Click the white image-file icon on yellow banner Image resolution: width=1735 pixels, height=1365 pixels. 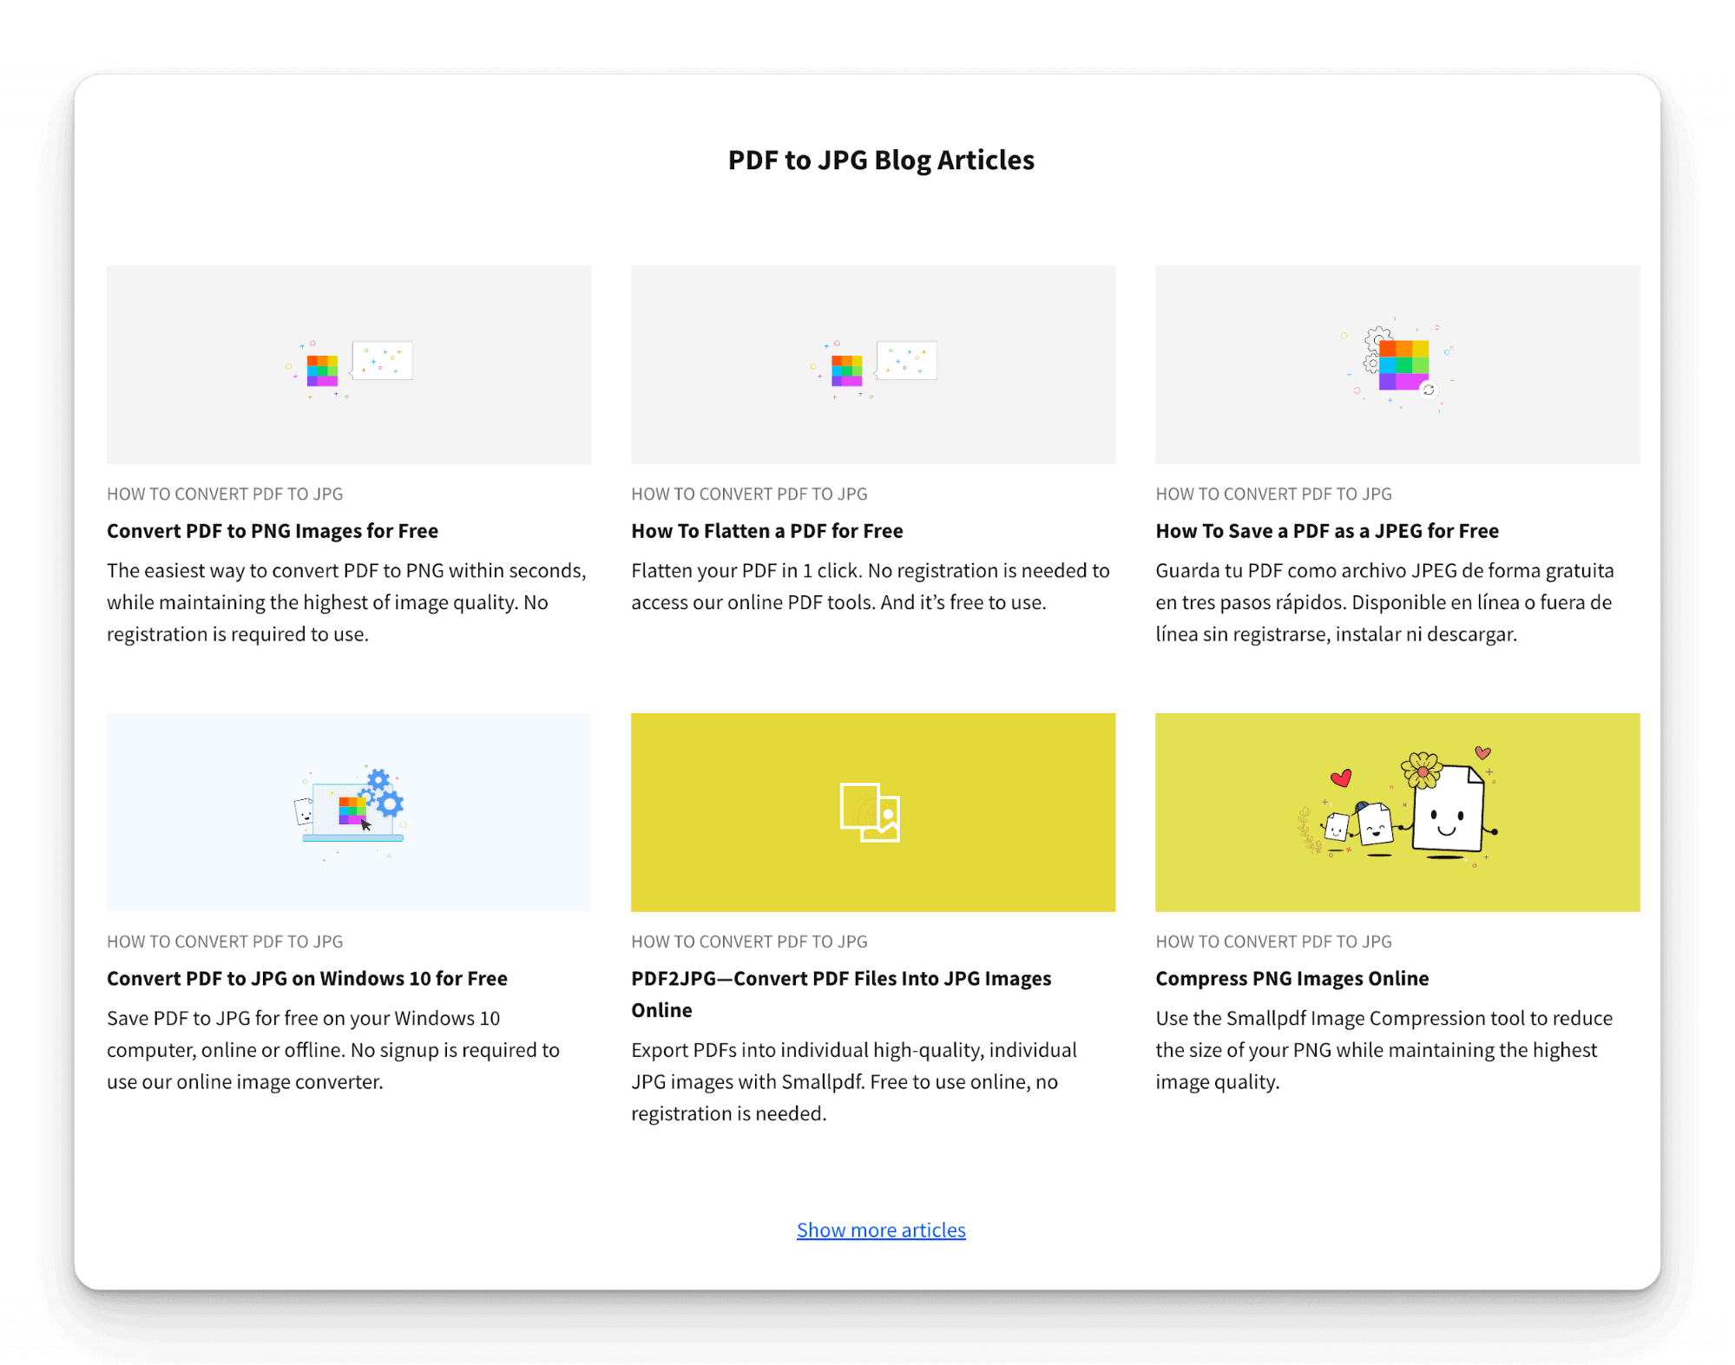click(870, 812)
